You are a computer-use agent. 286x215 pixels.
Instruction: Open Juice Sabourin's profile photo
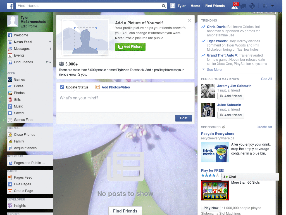click(208, 110)
